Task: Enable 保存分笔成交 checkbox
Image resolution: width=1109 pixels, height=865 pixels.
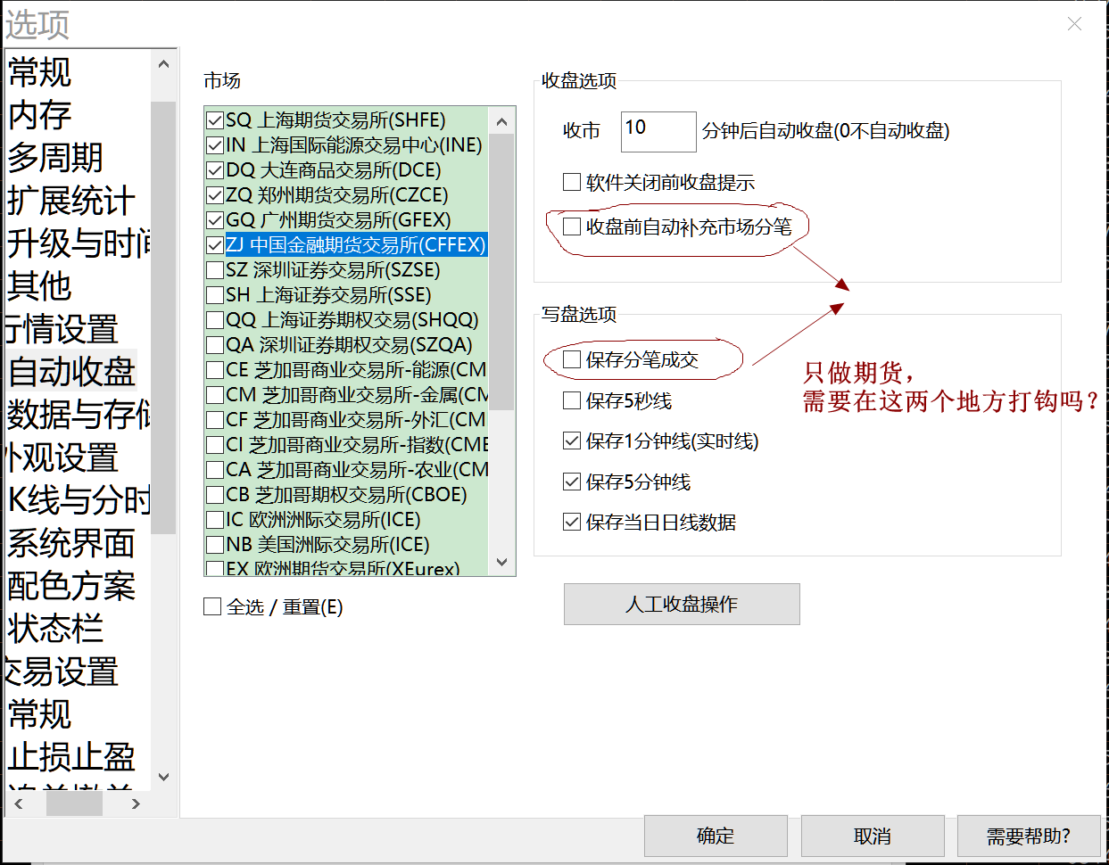Action: [573, 359]
